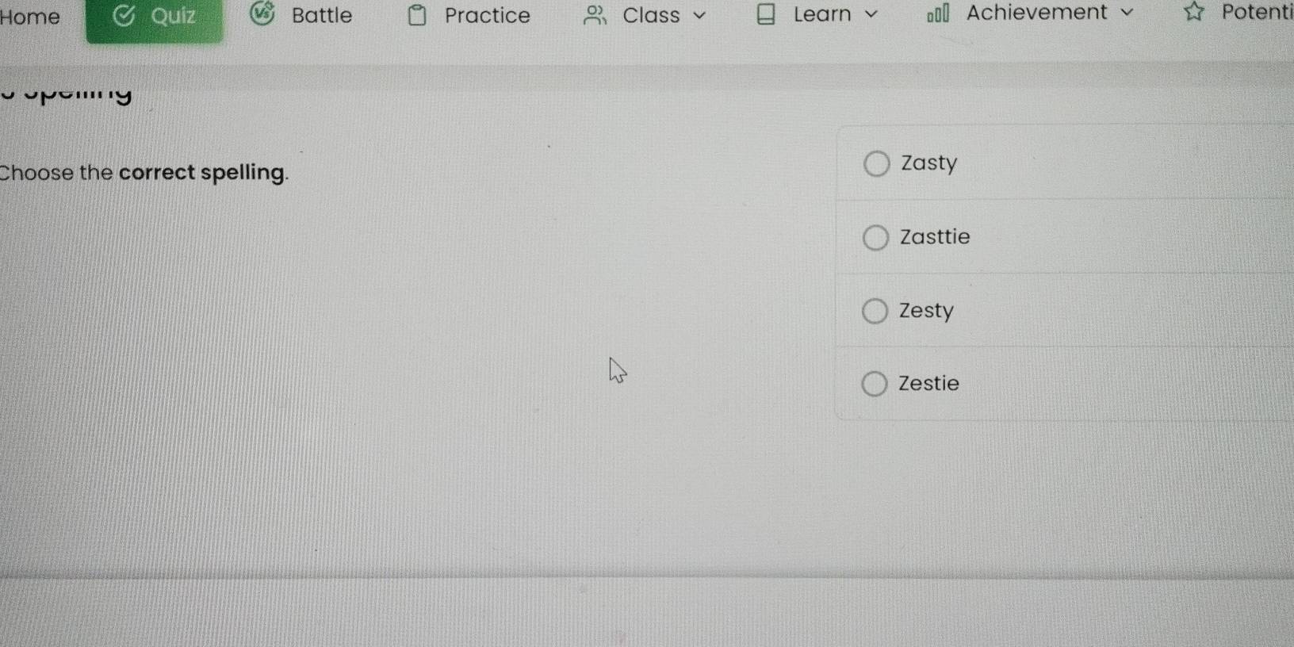Select the Zasty radio button

pos(876,163)
